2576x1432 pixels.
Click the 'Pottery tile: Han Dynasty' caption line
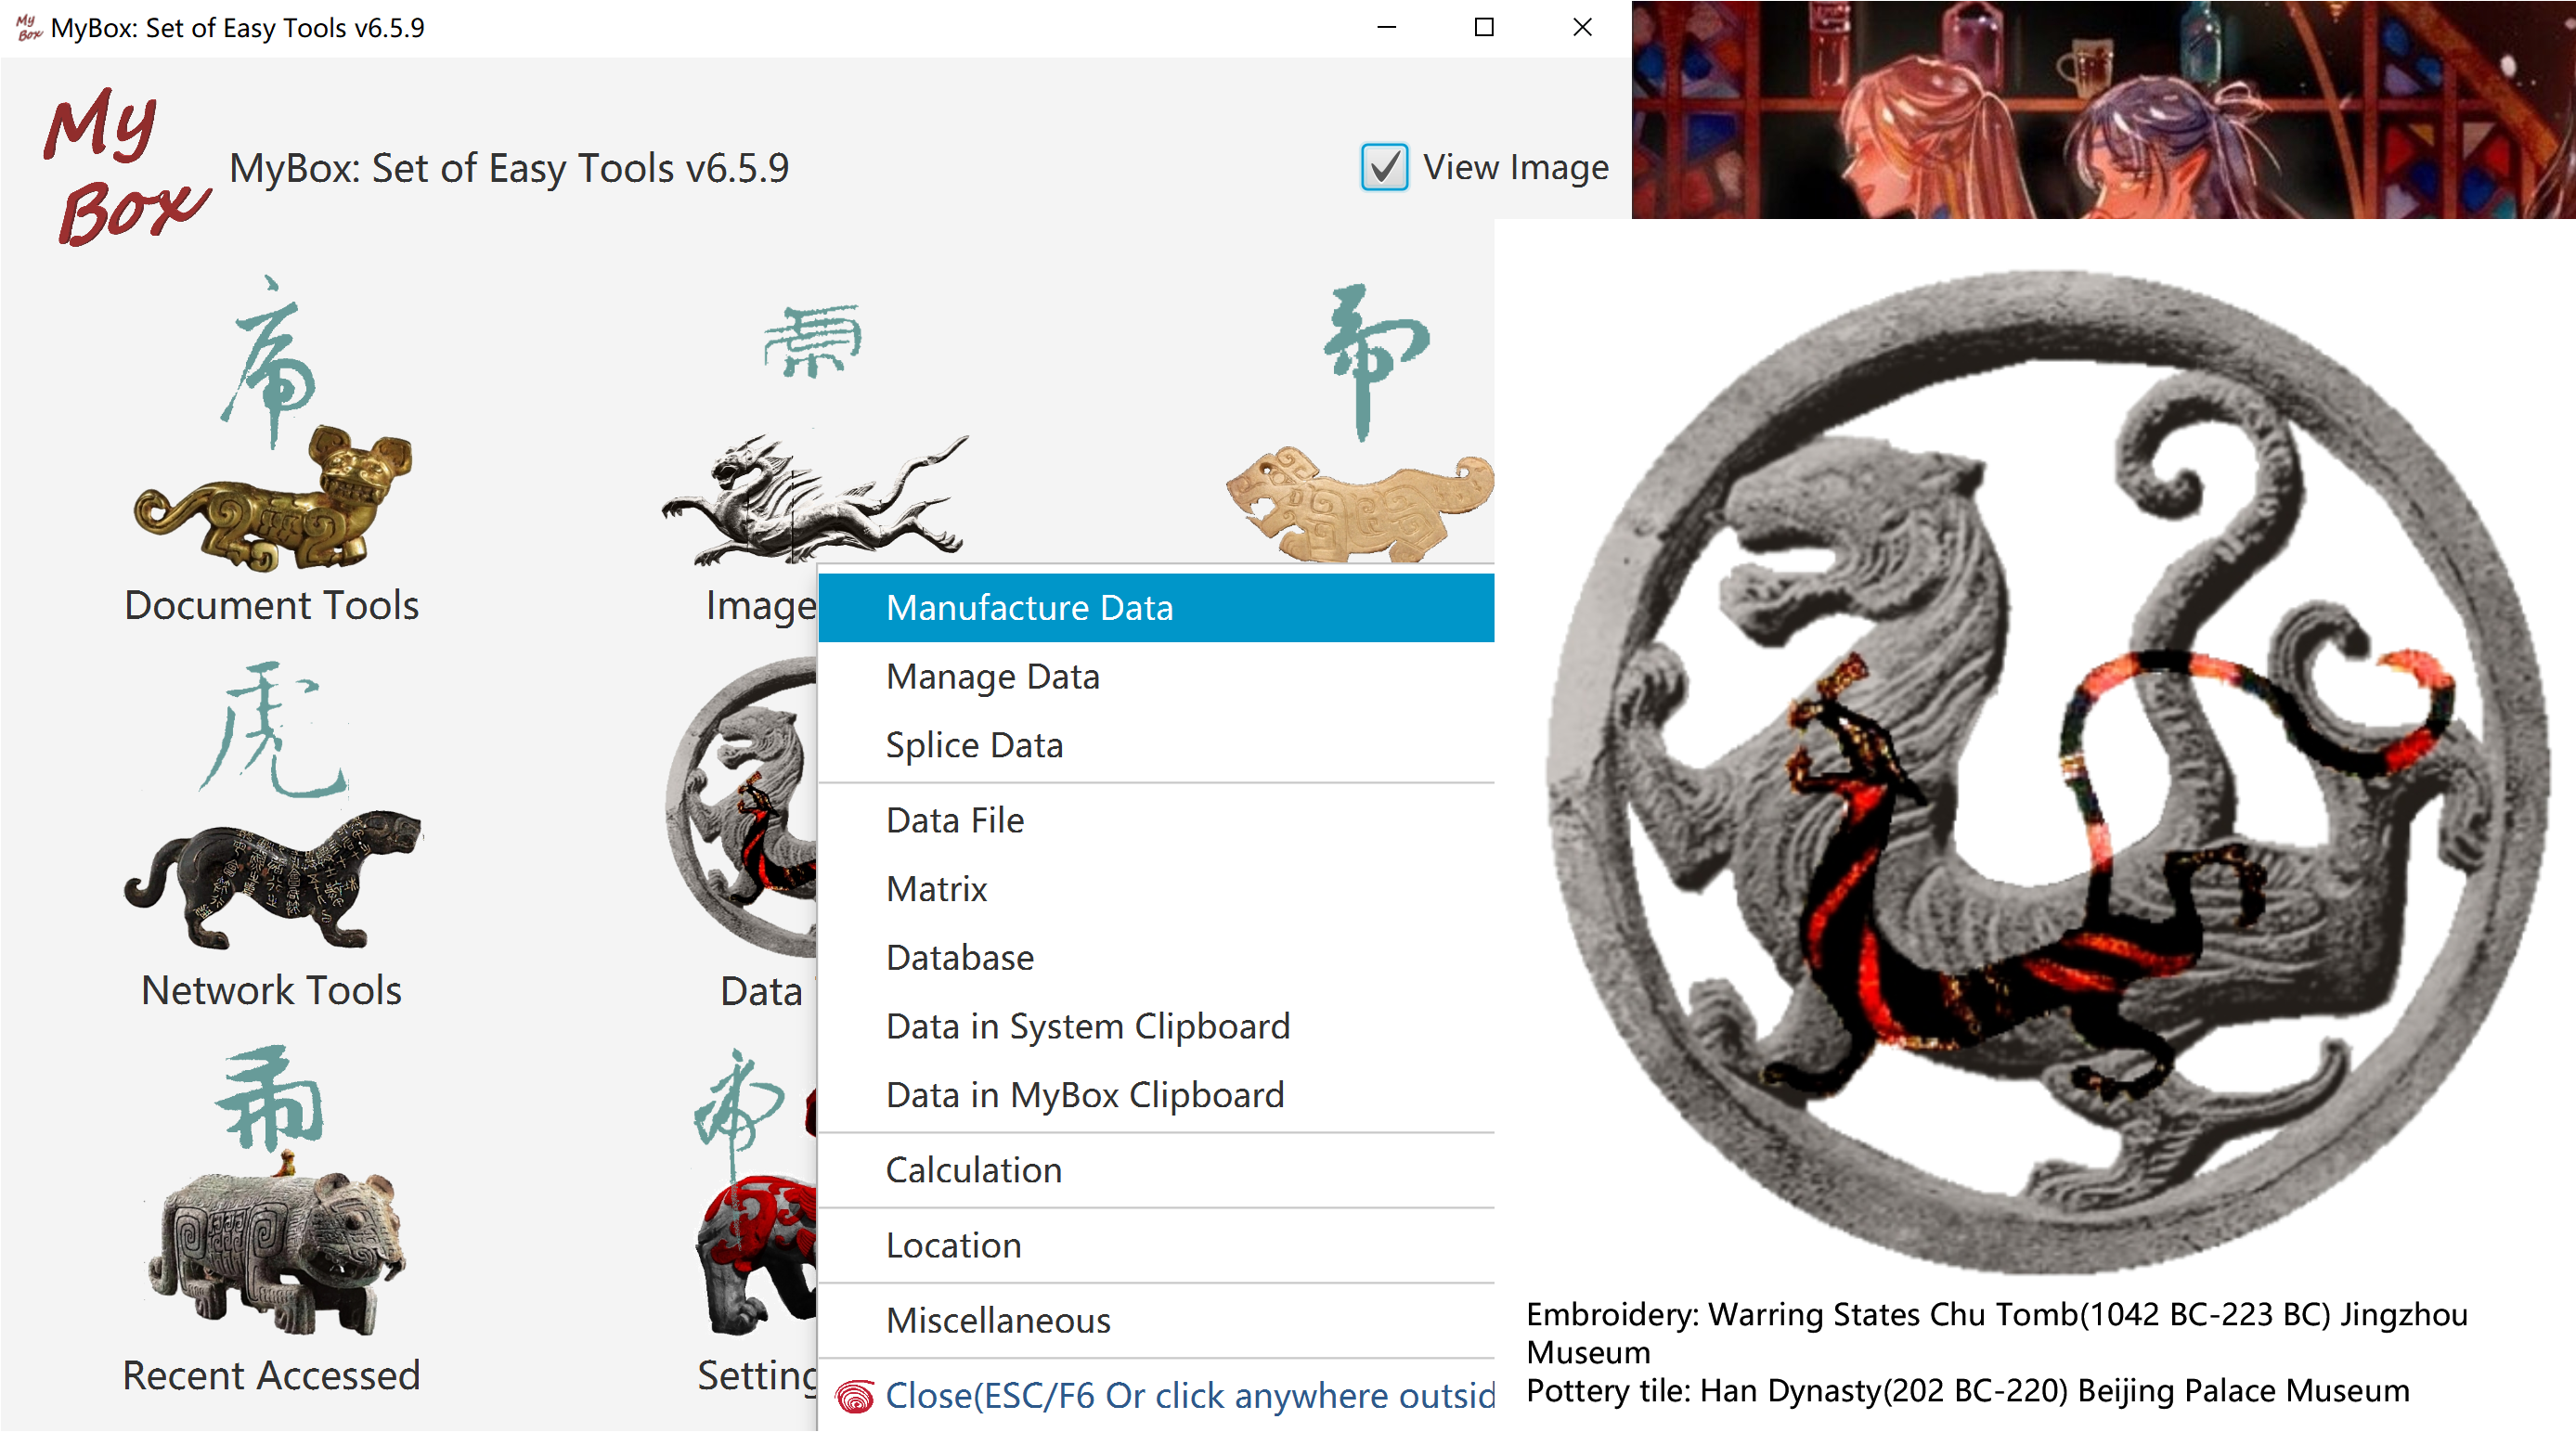tap(1968, 1391)
